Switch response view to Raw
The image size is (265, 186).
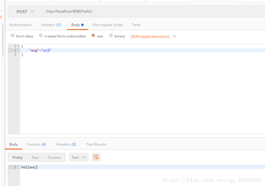[35, 158]
